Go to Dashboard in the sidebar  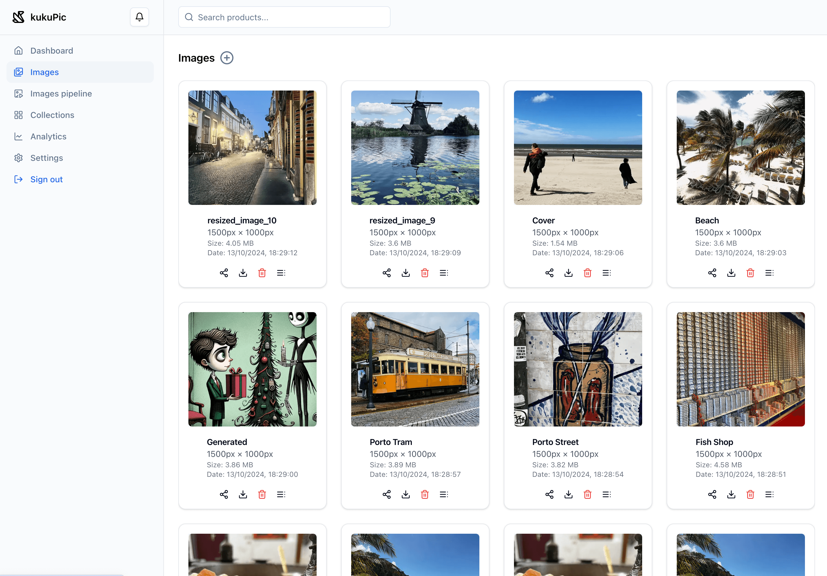80,51
